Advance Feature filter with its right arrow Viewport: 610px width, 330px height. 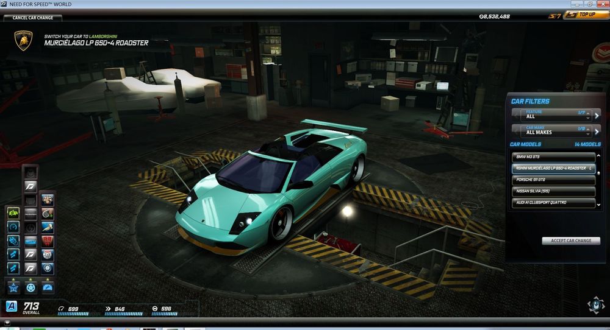tap(597, 115)
